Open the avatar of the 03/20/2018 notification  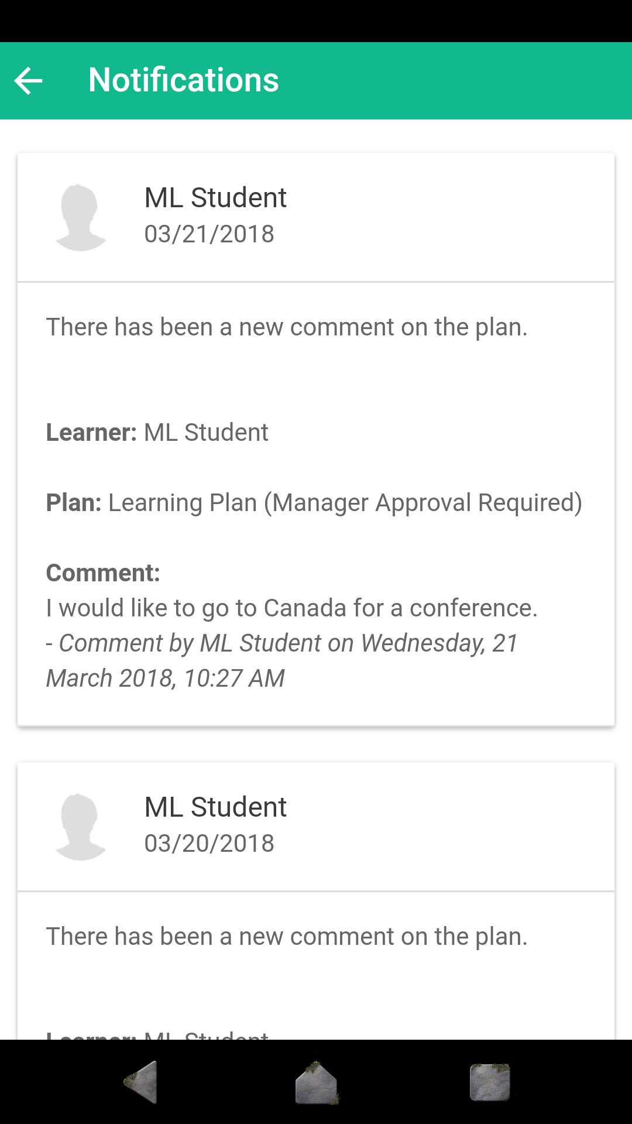click(80, 827)
